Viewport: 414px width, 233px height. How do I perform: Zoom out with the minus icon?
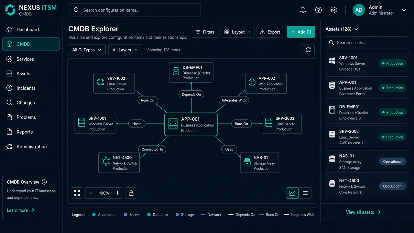[x=91, y=193]
